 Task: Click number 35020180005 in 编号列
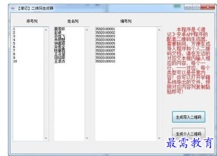tap(105, 43)
